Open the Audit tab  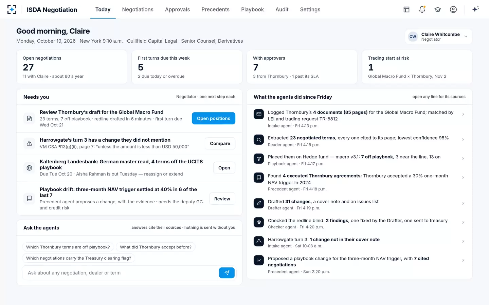pos(282,9)
